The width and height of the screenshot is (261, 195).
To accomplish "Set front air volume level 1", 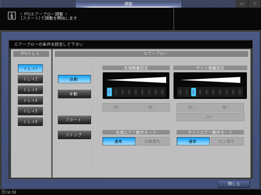I will coord(109,92).
